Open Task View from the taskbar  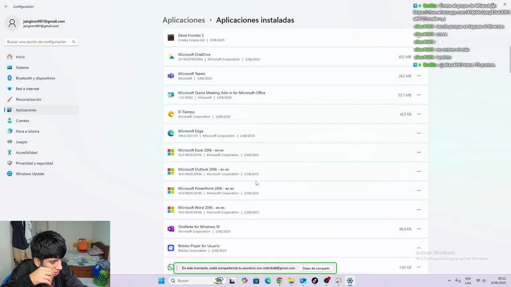point(232,281)
